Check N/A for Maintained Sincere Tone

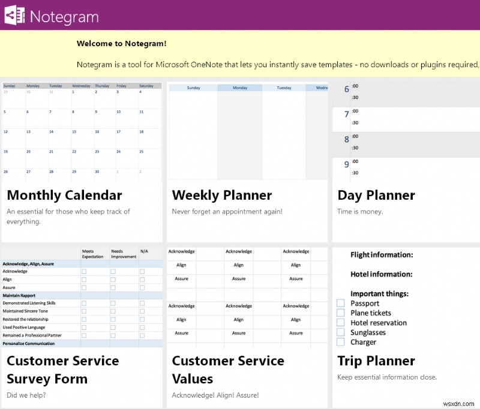[x=142, y=311]
